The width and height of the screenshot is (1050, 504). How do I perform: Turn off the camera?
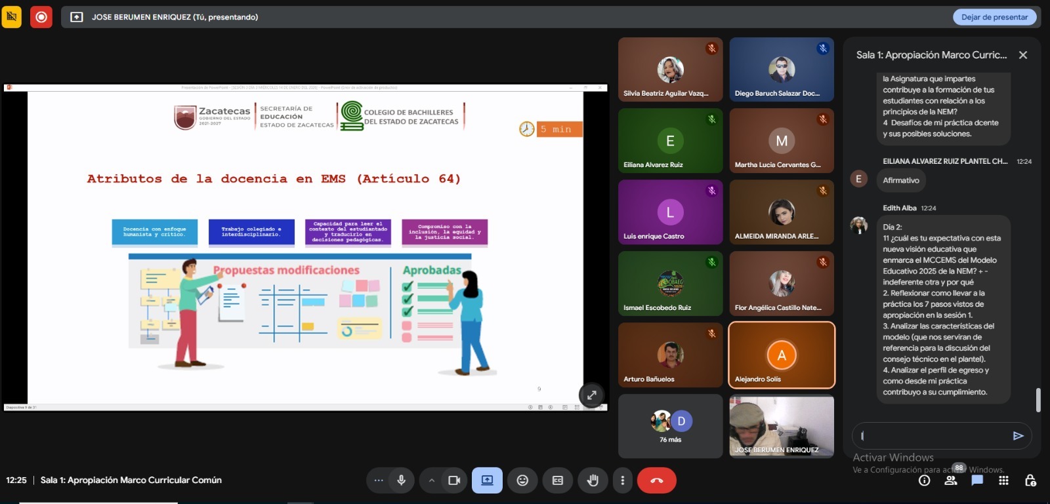[x=454, y=480]
